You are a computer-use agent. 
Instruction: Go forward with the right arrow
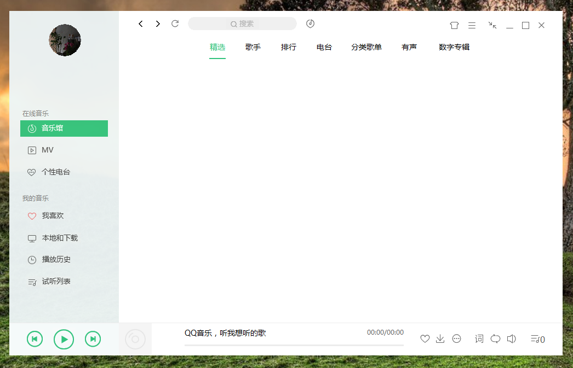pos(158,24)
